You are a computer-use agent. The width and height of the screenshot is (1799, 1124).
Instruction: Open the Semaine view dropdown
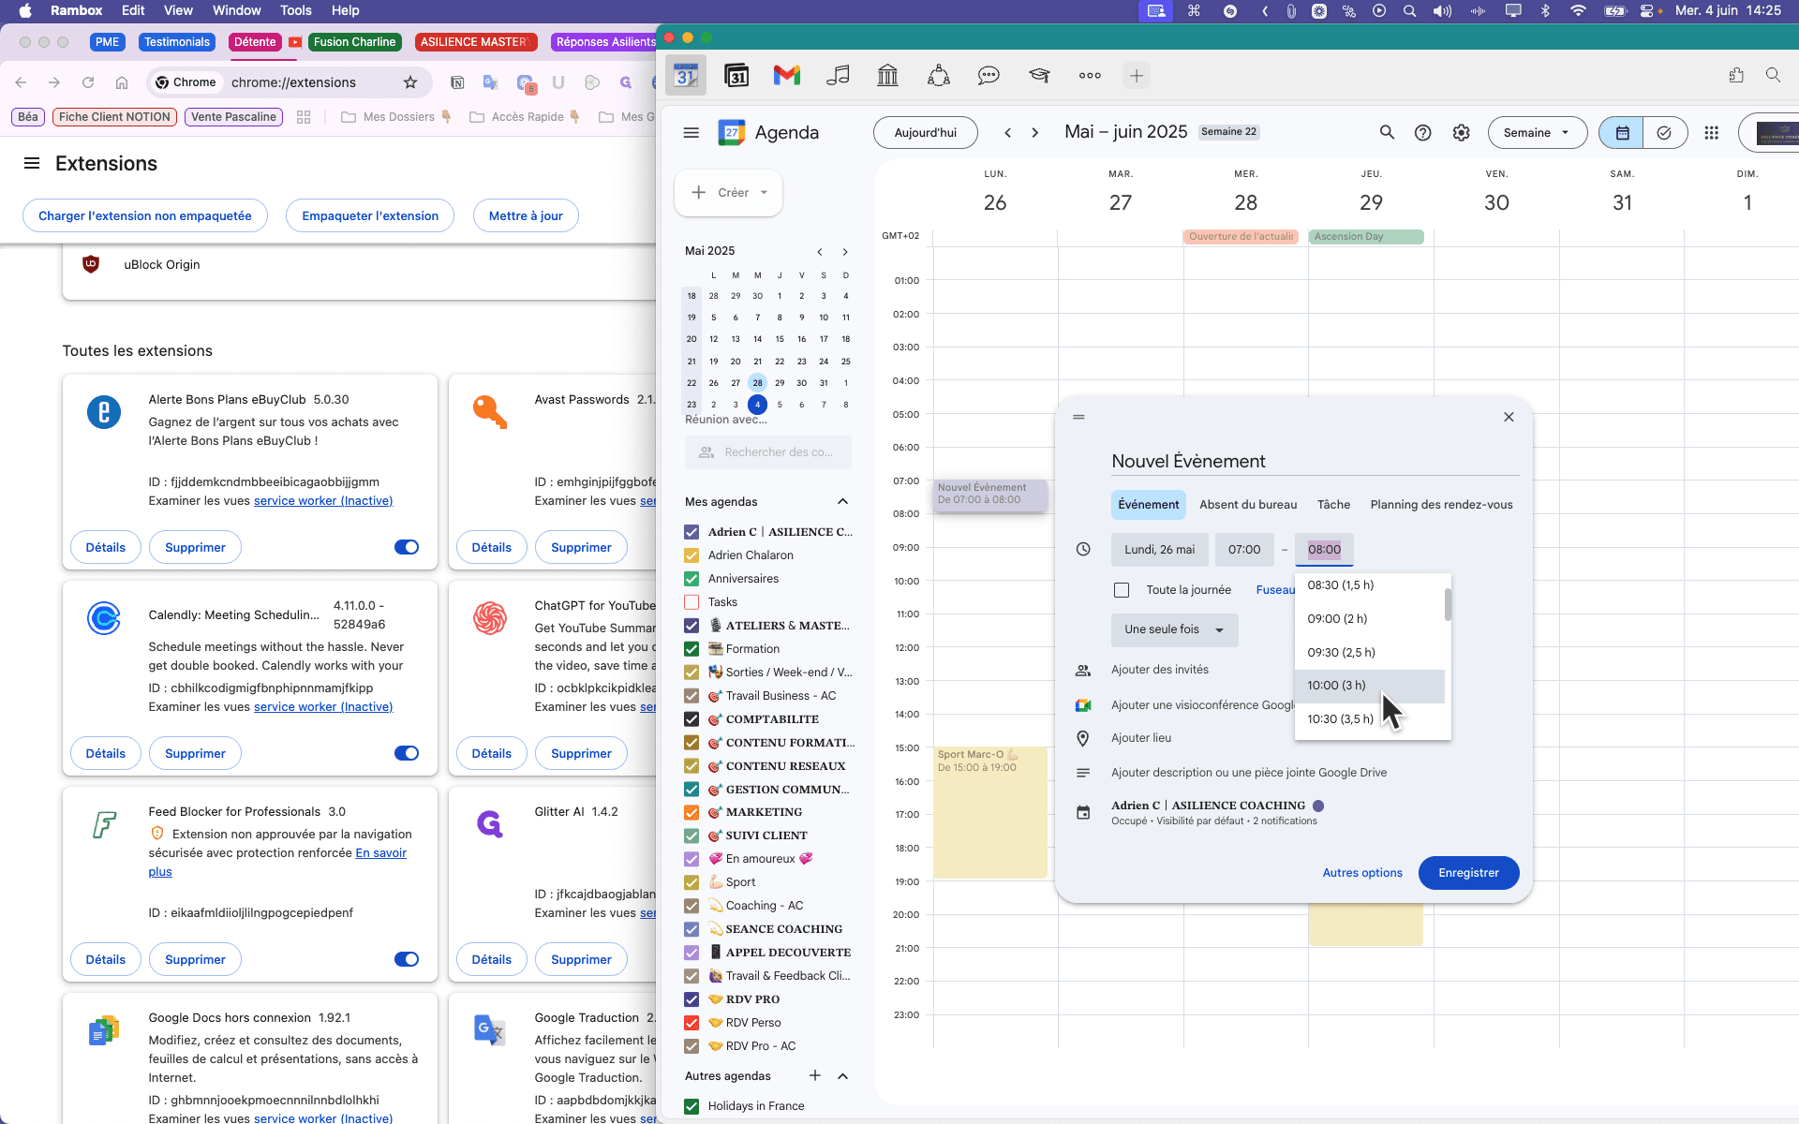pyautogui.click(x=1537, y=133)
